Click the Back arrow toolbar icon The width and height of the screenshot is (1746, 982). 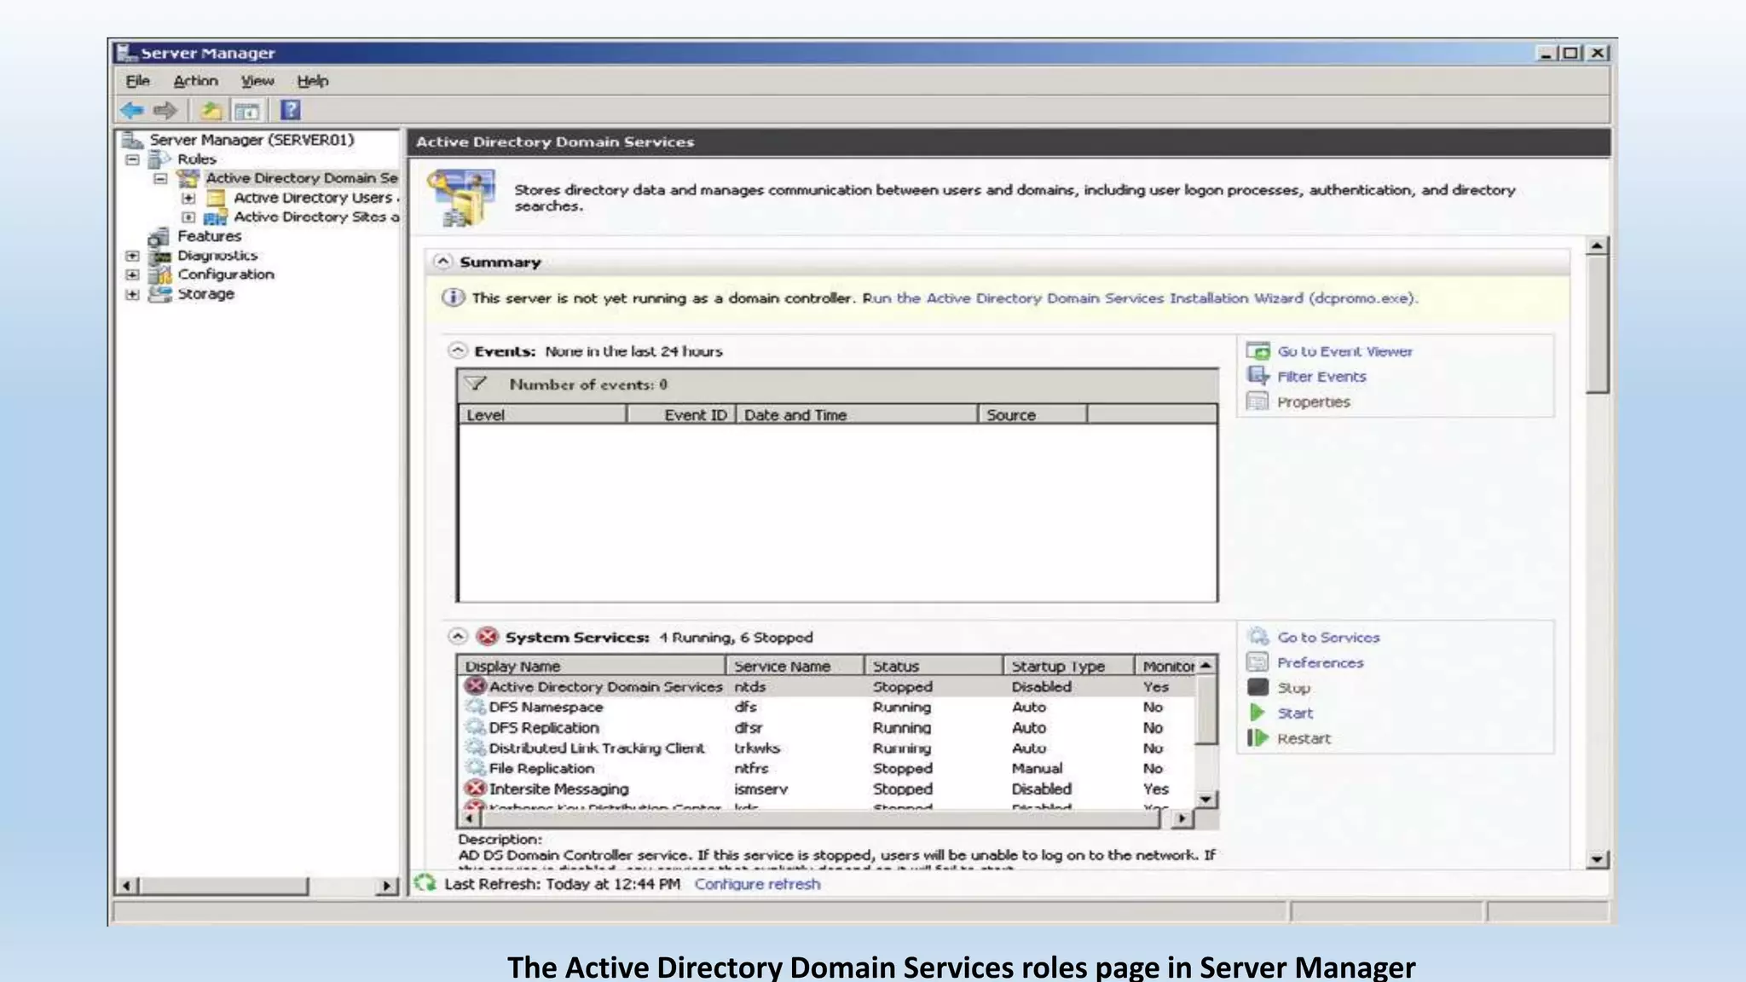(x=132, y=110)
